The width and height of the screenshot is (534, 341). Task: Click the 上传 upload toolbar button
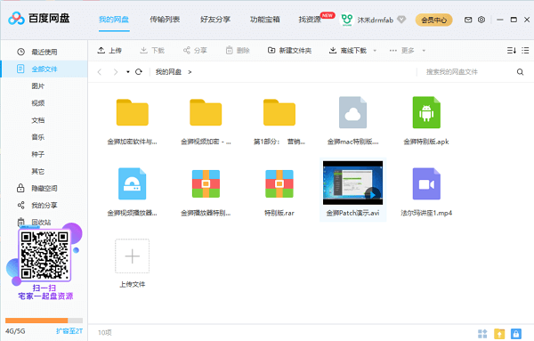(x=109, y=51)
